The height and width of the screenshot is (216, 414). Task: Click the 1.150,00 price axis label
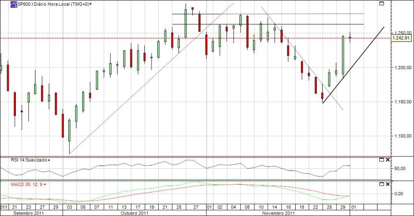tap(402, 102)
